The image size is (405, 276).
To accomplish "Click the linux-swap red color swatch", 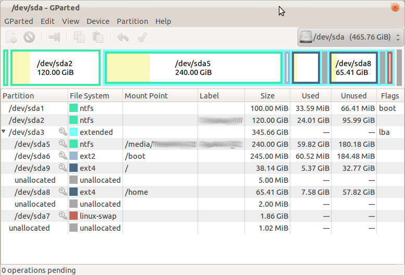I will coord(73,216).
